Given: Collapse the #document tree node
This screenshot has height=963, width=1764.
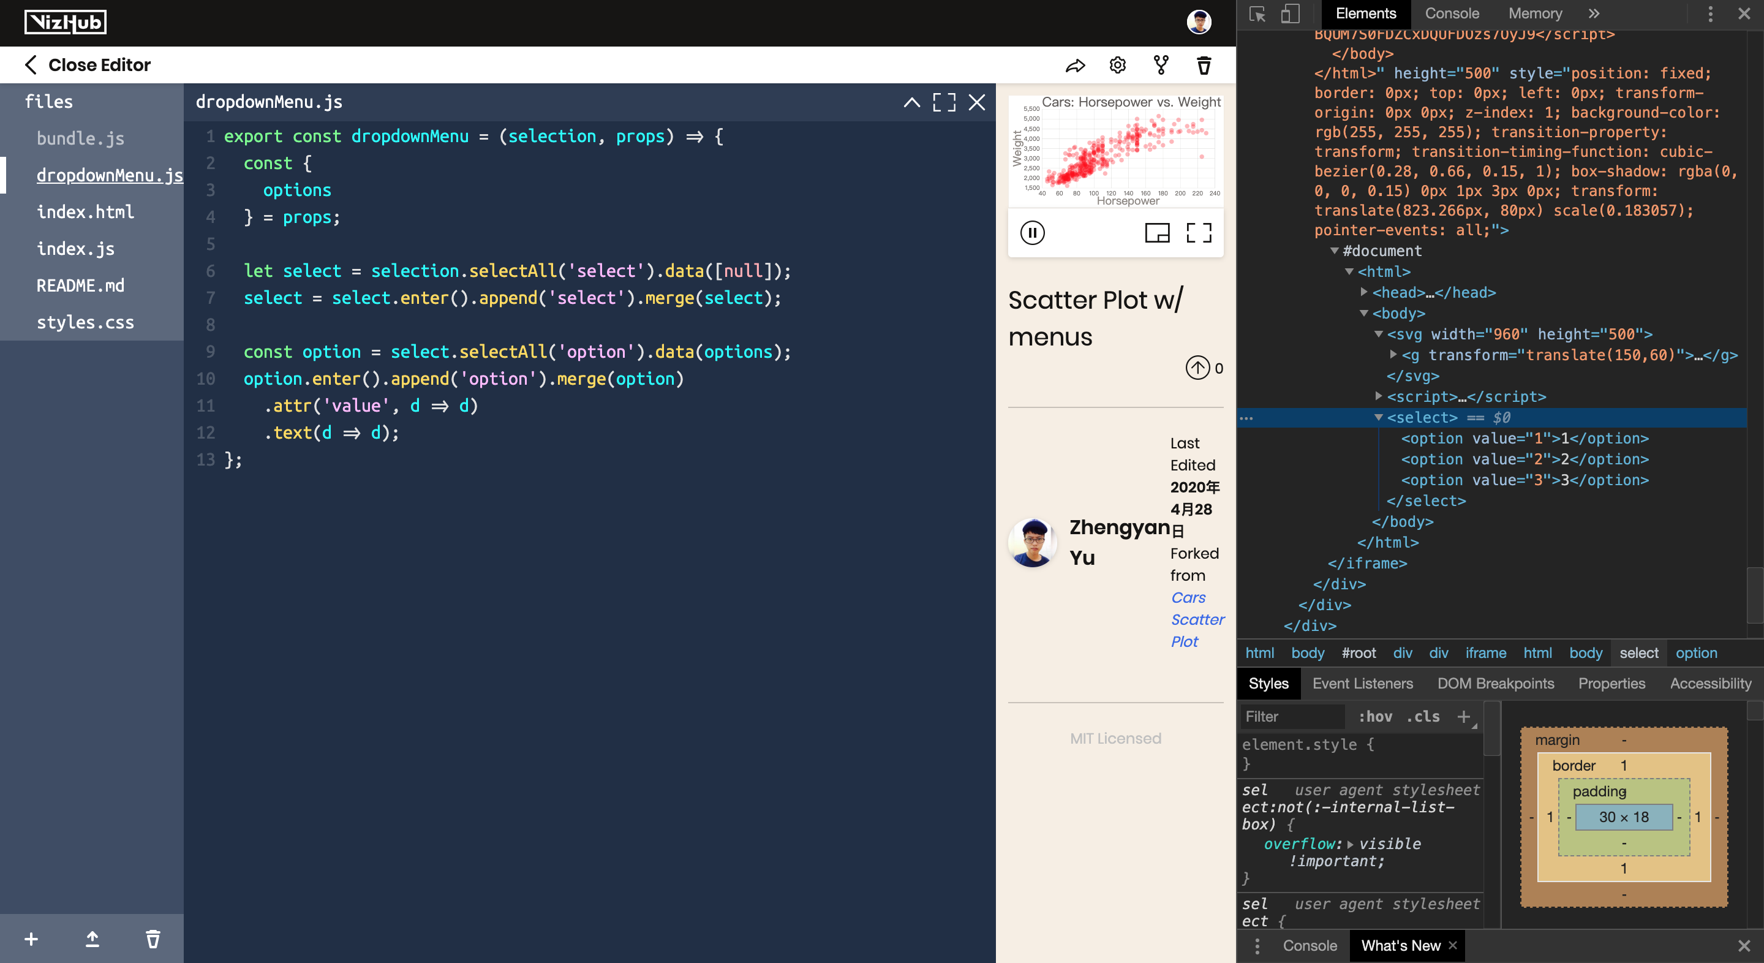Looking at the screenshot, I should [1334, 251].
